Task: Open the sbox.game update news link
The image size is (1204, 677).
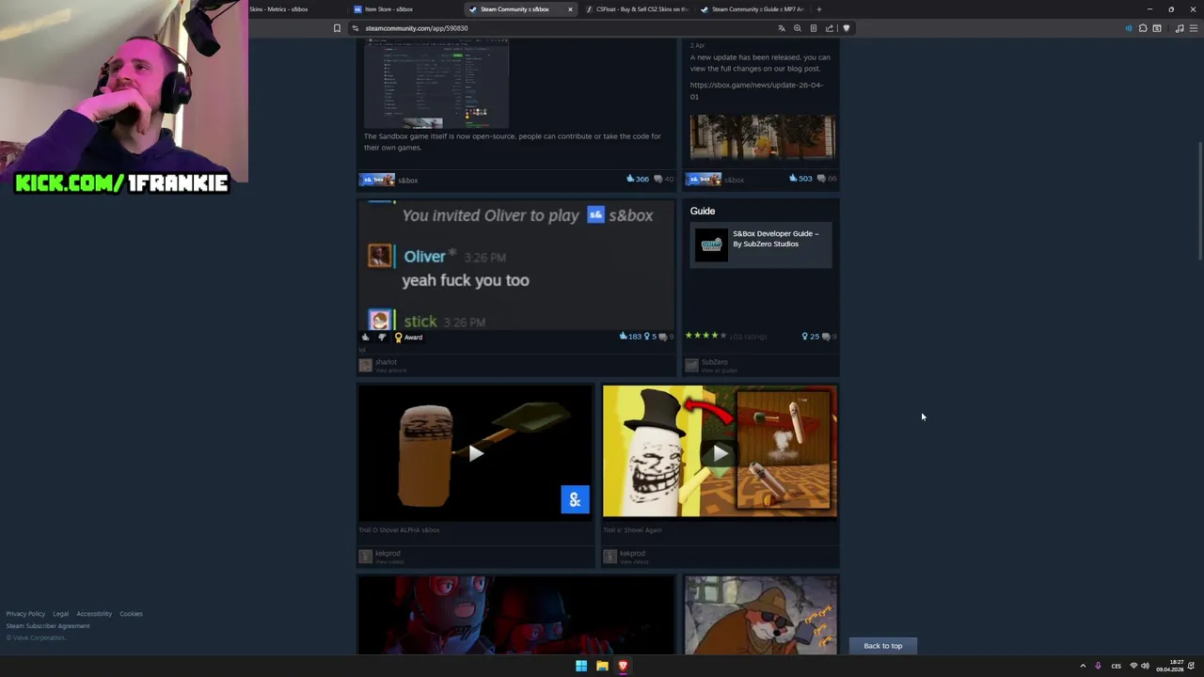Action: coord(756,90)
